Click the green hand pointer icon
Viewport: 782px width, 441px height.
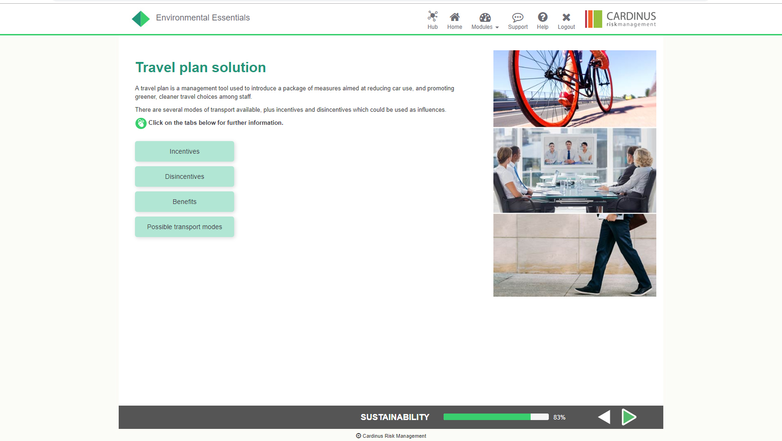tap(141, 123)
